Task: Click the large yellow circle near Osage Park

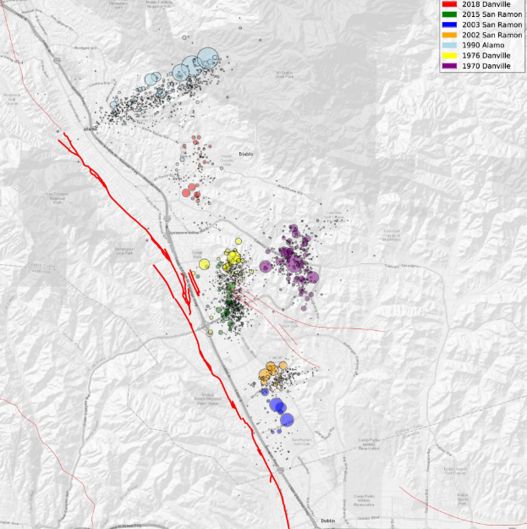Action: coord(233,257)
